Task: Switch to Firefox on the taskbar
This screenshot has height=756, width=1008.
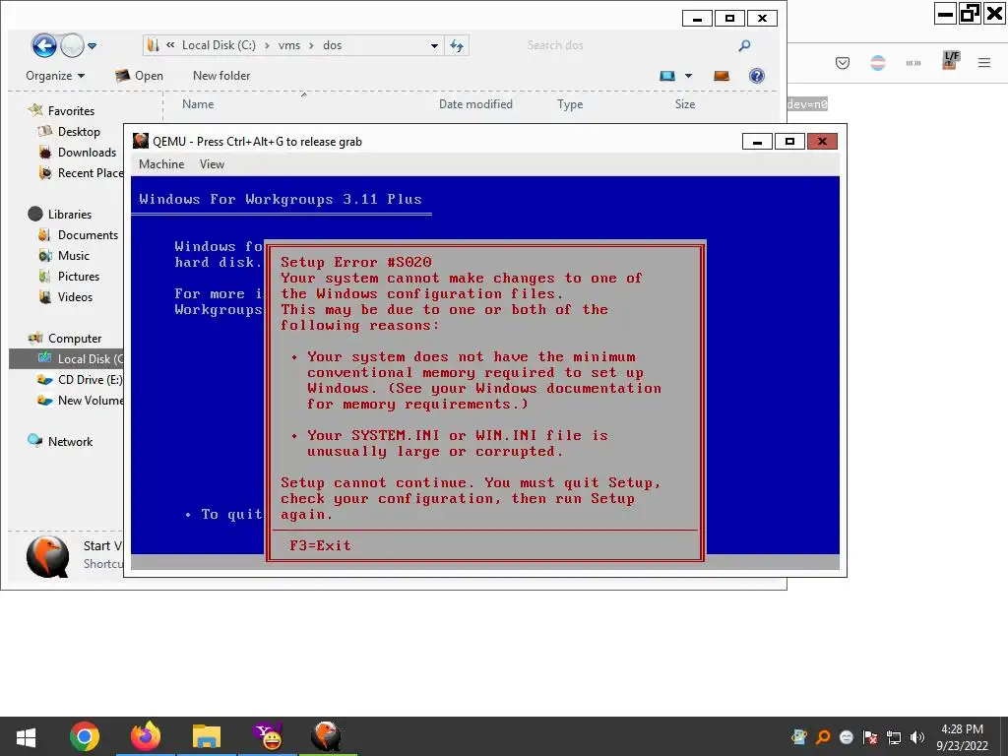Action: [146, 736]
